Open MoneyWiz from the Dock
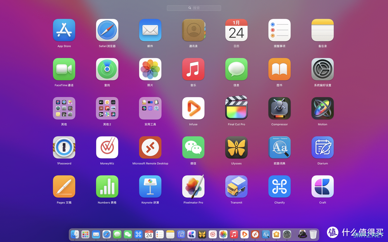Image resolution: width=388 pixels, height=242 pixels. [213, 234]
